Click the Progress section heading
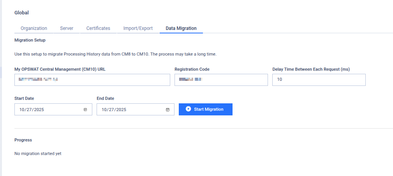This screenshot has width=393, height=176. [23, 140]
